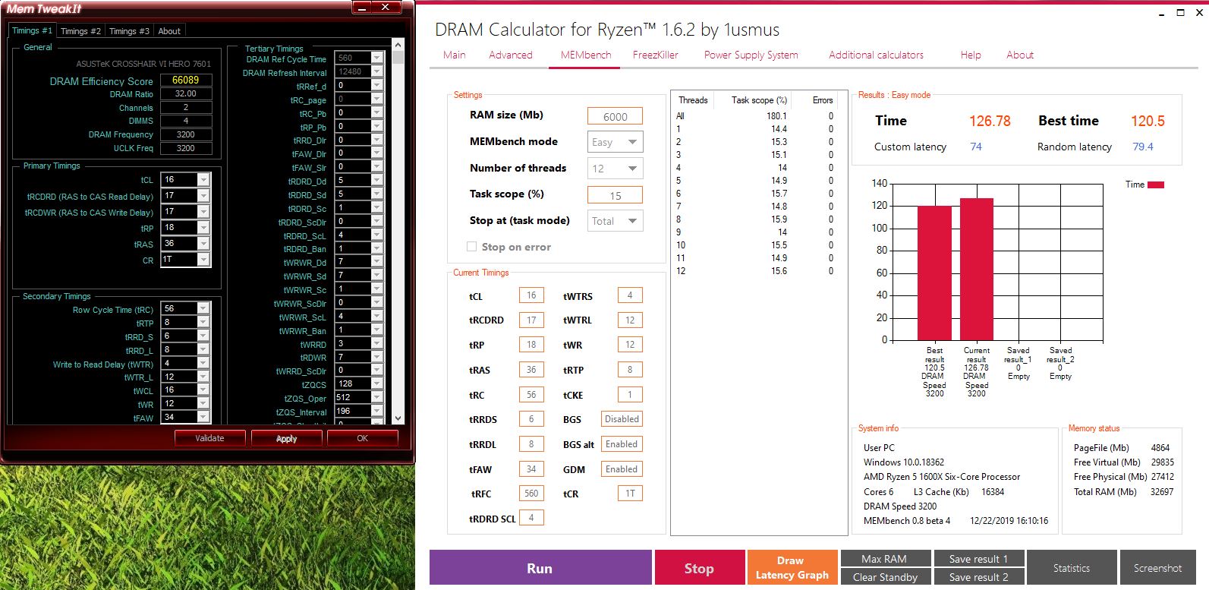Viewport: 1209px width, 590px height.
Task: Expand the tCL dropdown in Mem TweakIt
Action: [203, 180]
